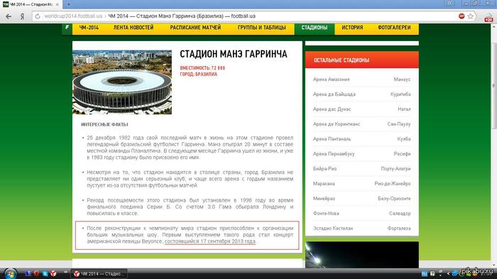497x279 pixels.
Task: Open the Windows Start menu orb
Action: pos(11,273)
